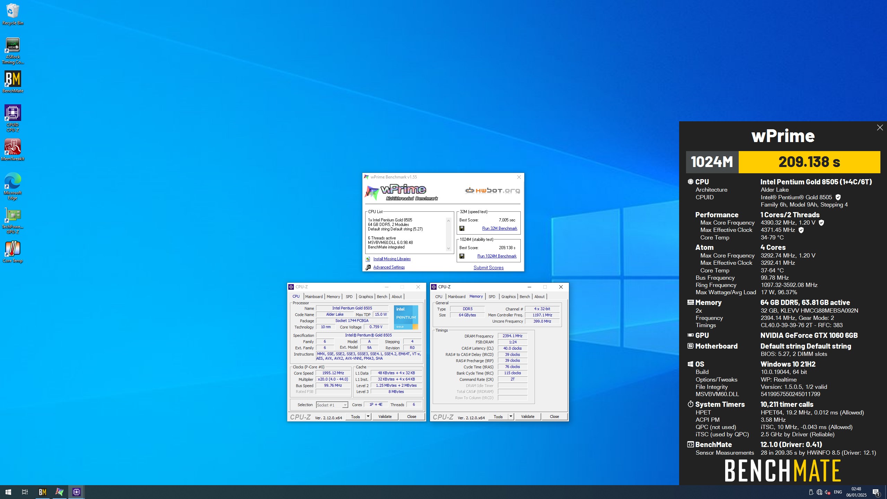The image size is (887, 499).
Task: Click the Core Speed value 1995.12 MHz
Action: click(x=333, y=373)
